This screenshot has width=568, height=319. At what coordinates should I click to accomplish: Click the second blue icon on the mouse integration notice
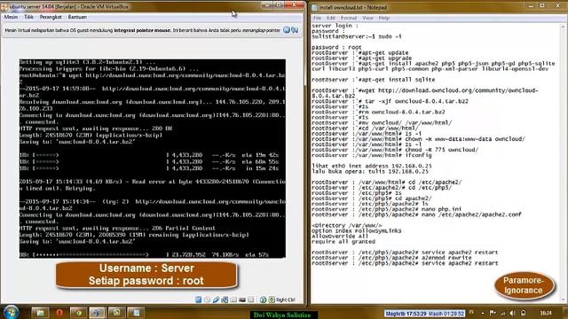pyautogui.click(x=295, y=30)
